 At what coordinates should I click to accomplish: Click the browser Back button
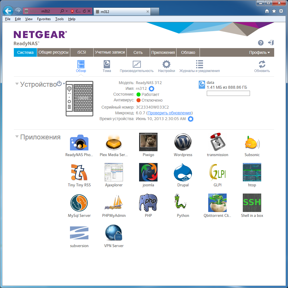8,11
